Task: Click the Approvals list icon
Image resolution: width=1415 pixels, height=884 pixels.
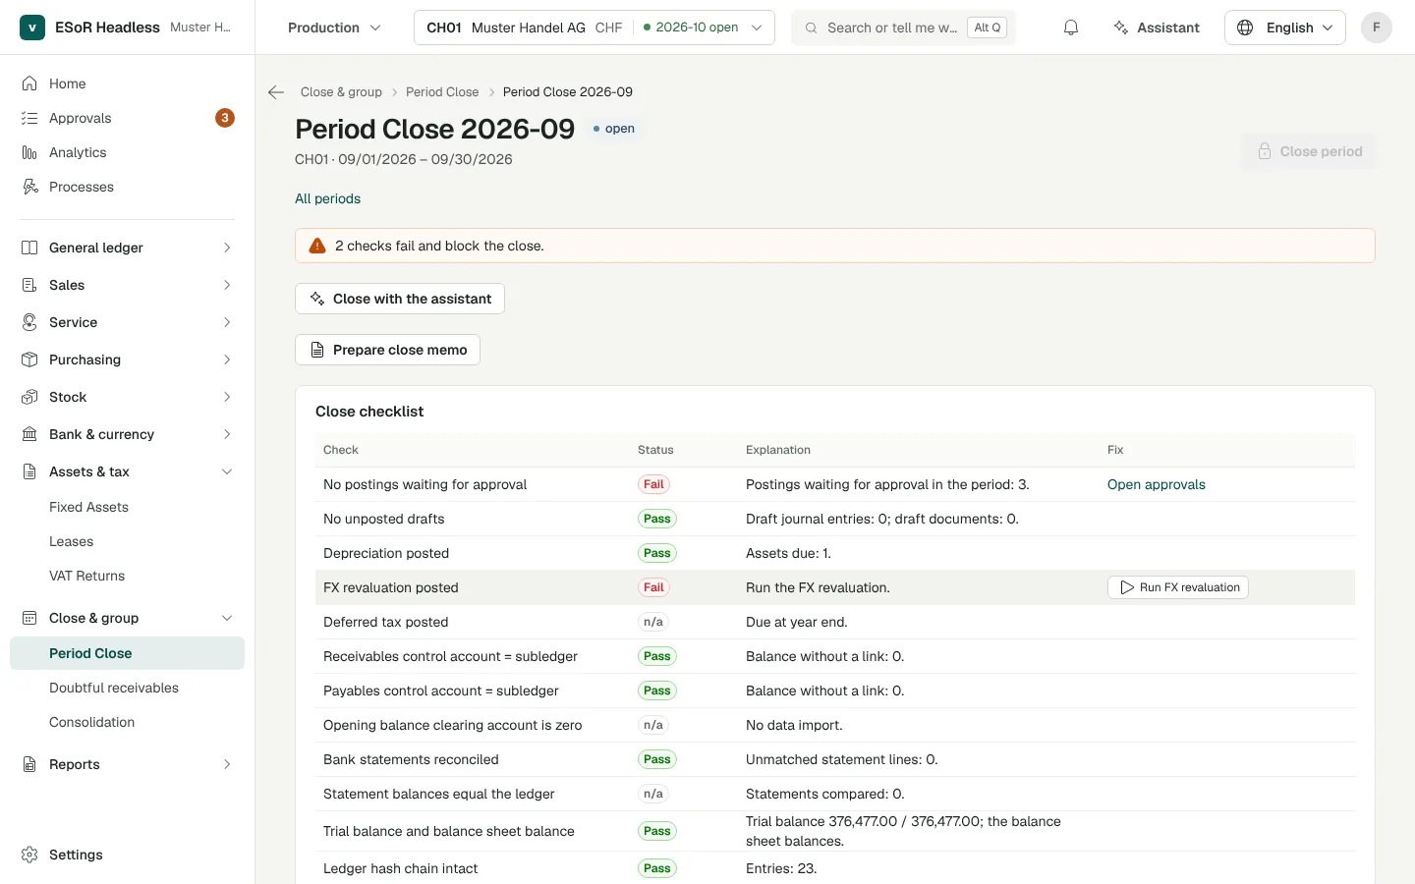Action: pyautogui.click(x=29, y=118)
